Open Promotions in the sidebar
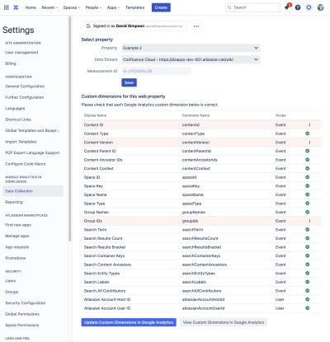 click(16, 258)
